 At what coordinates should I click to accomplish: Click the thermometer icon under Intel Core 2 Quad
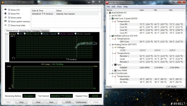coord(115,21)
